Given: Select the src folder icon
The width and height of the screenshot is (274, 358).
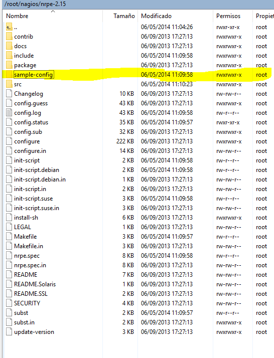Looking at the screenshot, I should click(x=9, y=84).
